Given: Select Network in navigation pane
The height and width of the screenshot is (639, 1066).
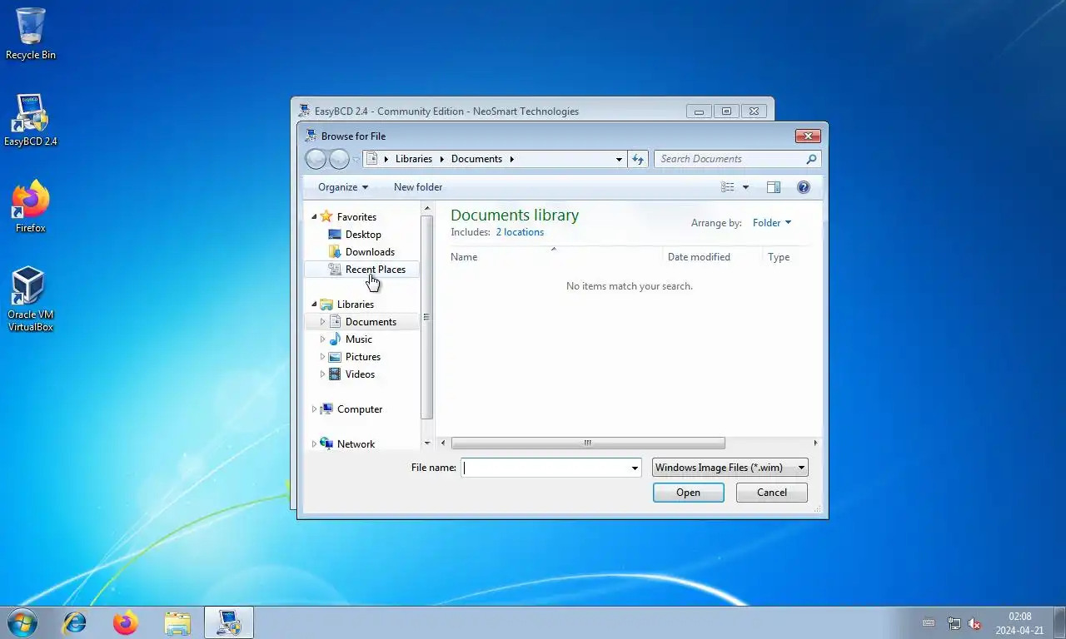Looking at the screenshot, I should [x=356, y=444].
